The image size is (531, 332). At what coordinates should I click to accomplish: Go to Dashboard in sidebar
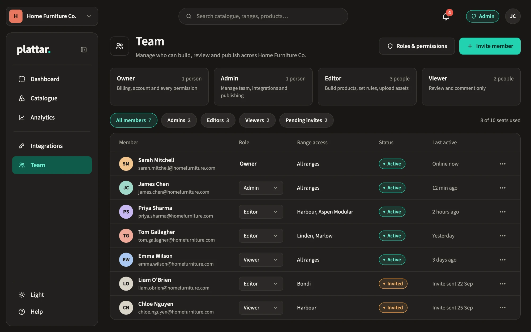[52, 79]
